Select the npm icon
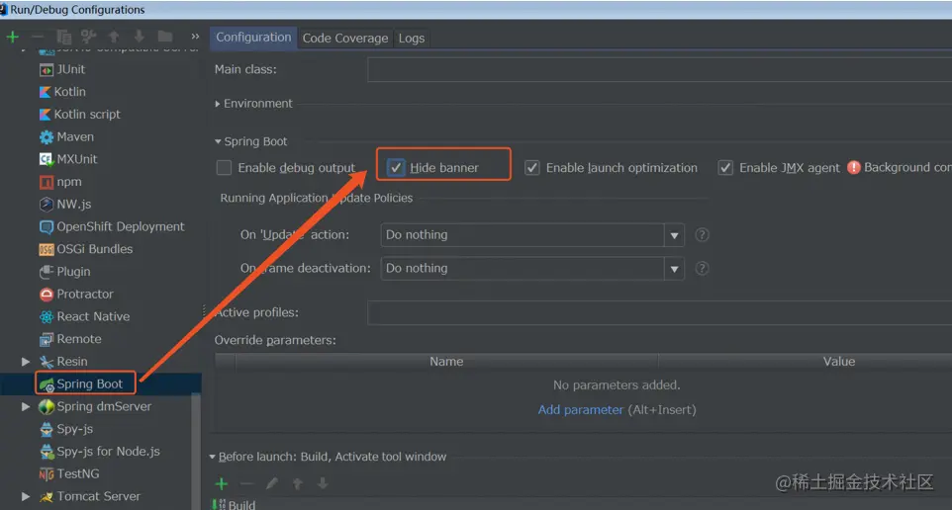The width and height of the screenshot is (952, 510). (x=47, y=182)
